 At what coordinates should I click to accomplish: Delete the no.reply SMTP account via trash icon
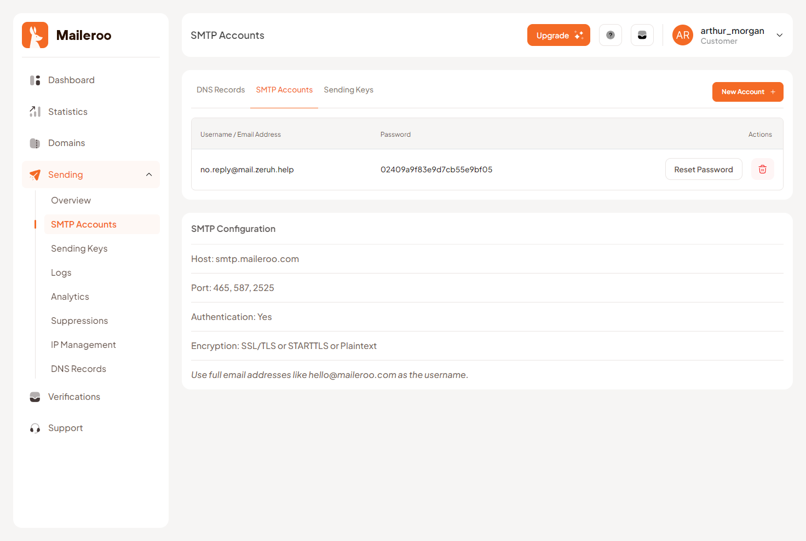point(762,169)
